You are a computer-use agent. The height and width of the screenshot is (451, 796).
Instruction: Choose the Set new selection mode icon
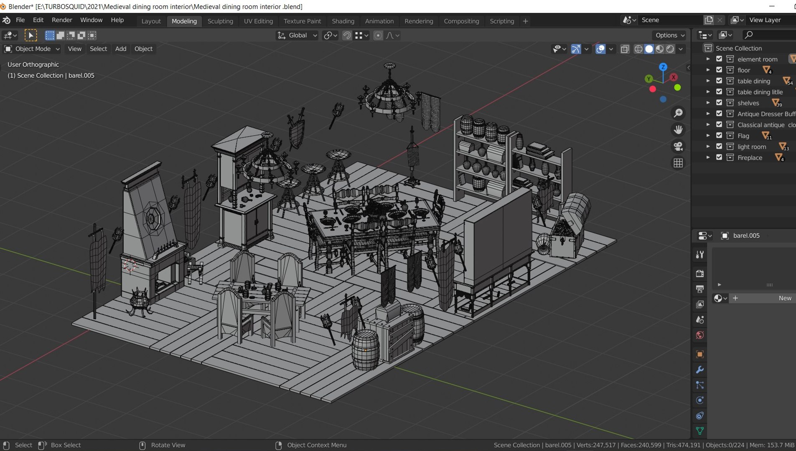click(x=50, y=35)
